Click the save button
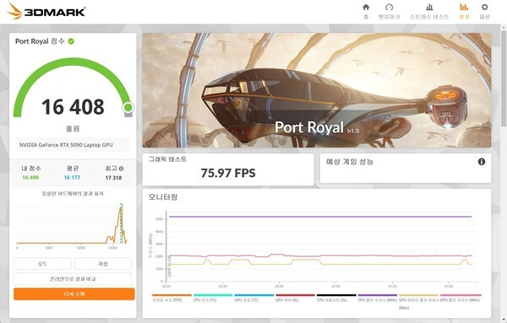This screenshot has height=323, width=507. click(103, 264)
